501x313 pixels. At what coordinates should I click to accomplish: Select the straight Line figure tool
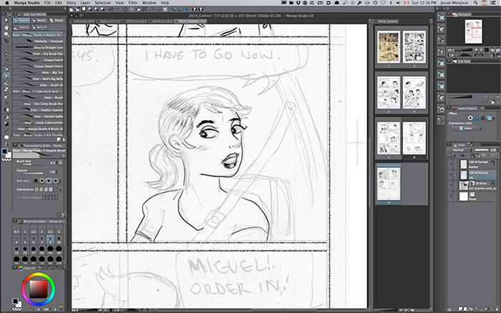coord(6,131)
